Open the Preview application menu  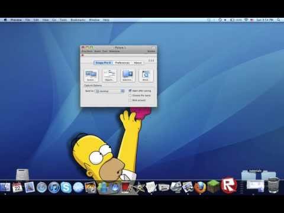tap(16, 20)
